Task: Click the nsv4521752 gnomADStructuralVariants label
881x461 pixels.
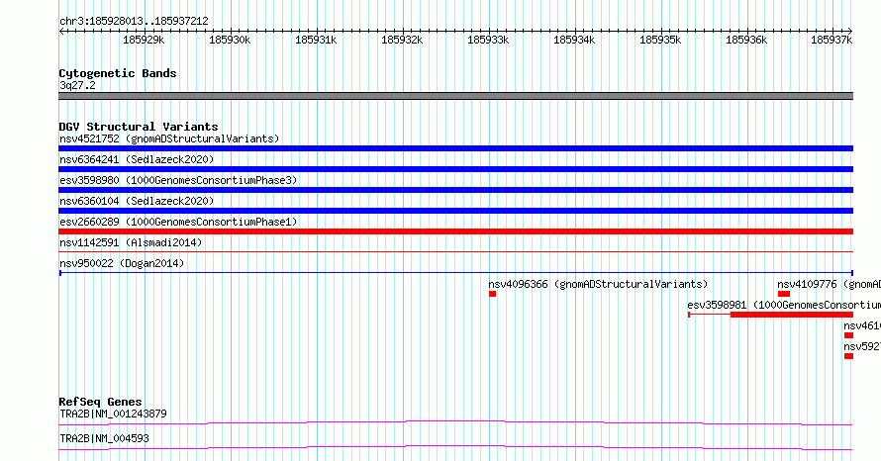Action: click(169, 138)
